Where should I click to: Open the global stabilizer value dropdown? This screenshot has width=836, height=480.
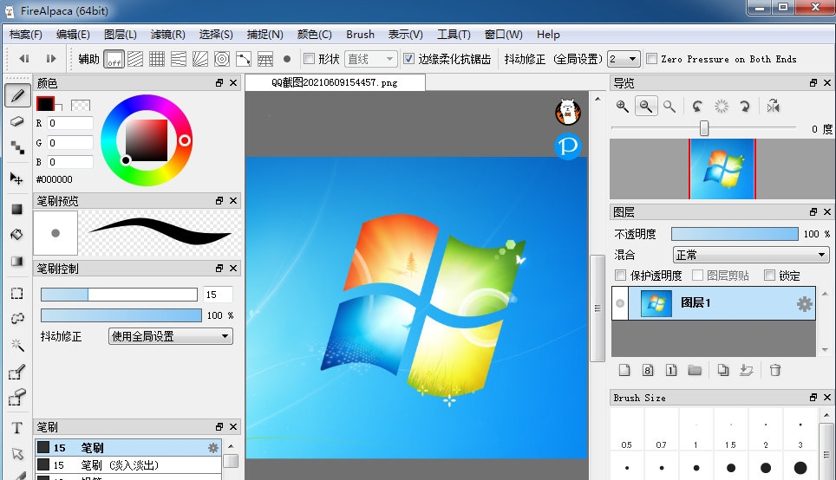point(624,59)
